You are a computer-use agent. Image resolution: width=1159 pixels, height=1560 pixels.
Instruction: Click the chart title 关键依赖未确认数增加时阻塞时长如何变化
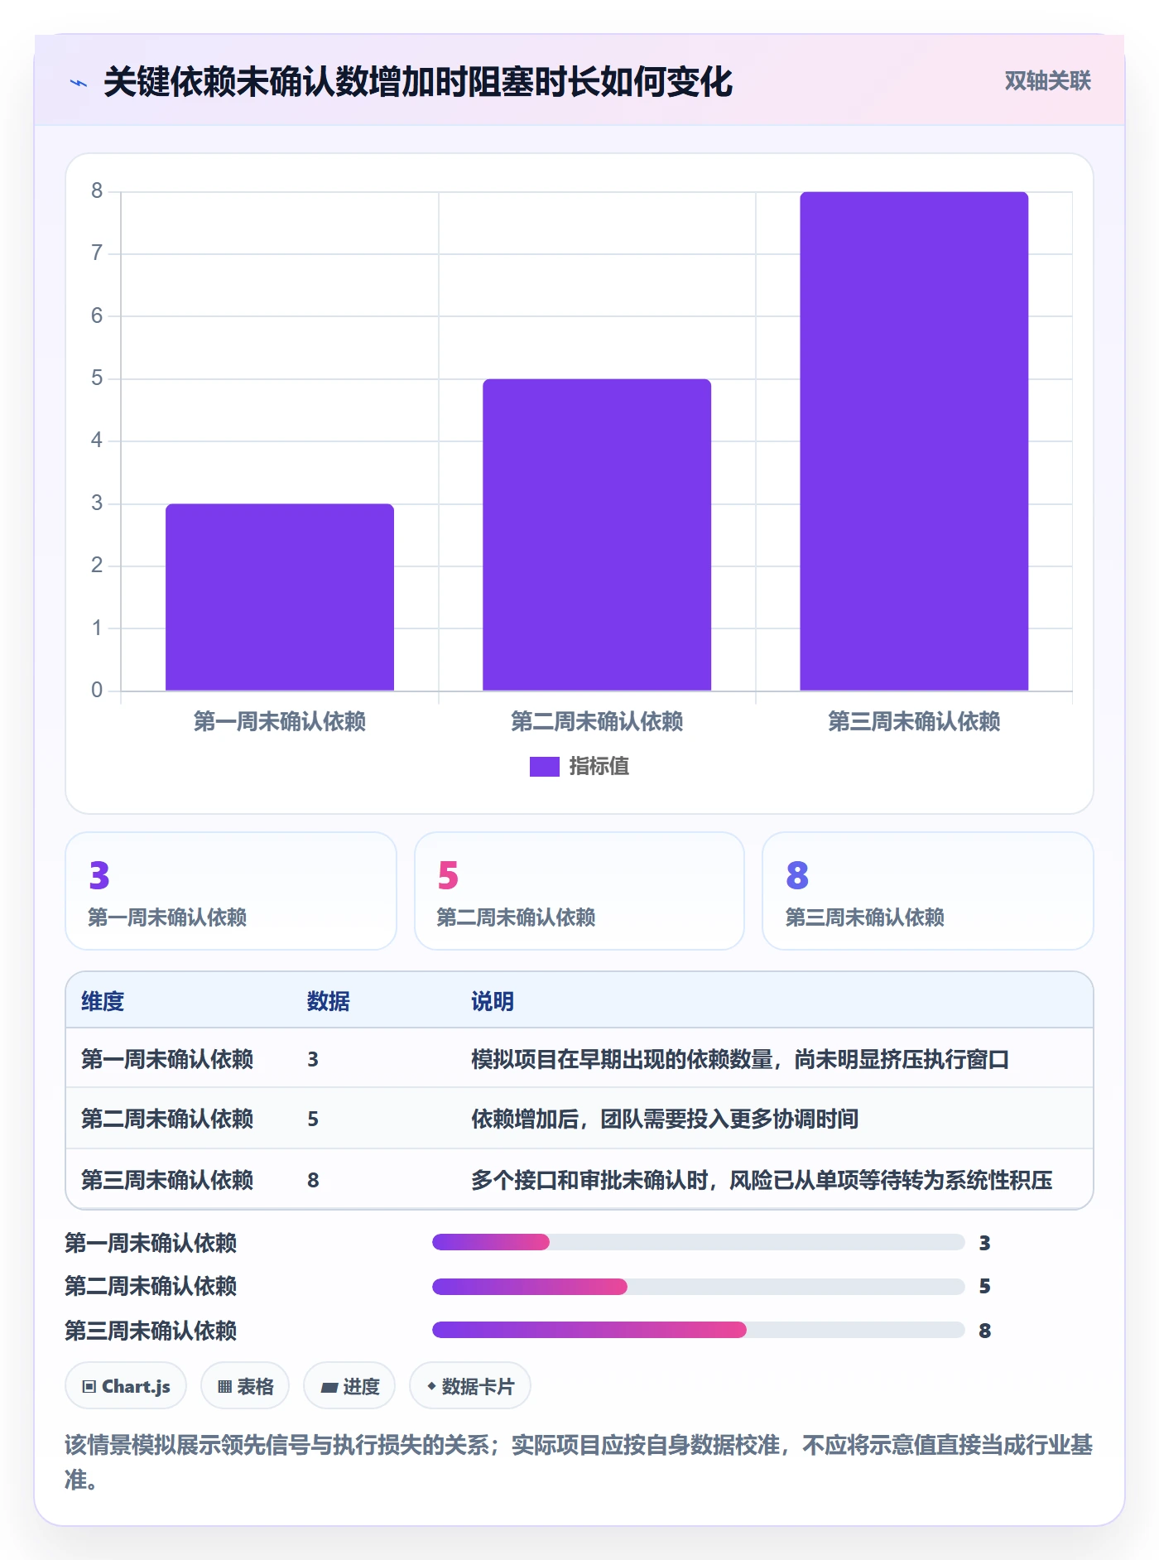click(x=418, y=82)
